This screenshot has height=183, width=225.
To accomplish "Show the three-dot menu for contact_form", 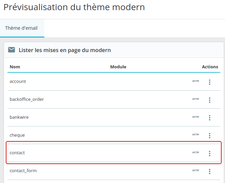I will coord(210,171).
